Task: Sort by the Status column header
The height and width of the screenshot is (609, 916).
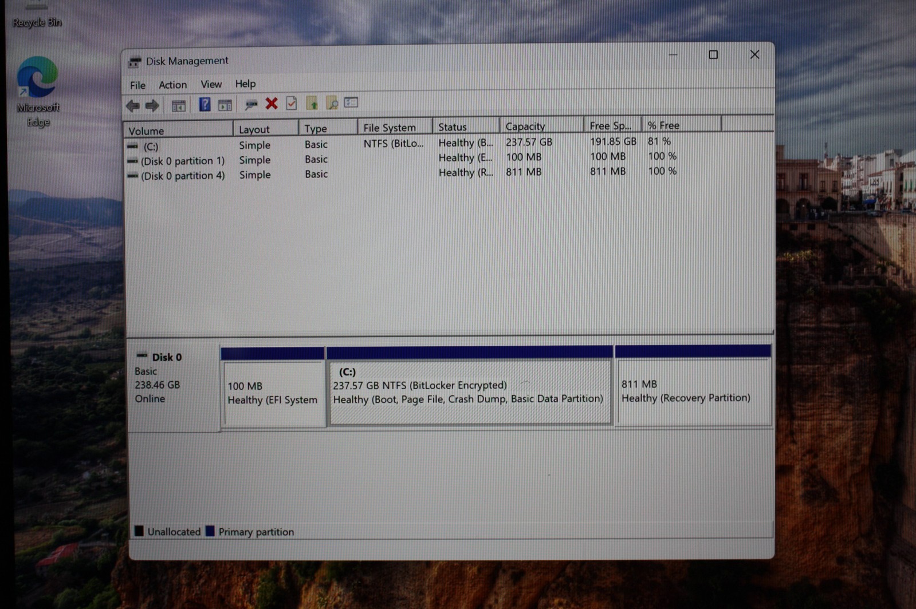Action: click(x=466, y=126)
